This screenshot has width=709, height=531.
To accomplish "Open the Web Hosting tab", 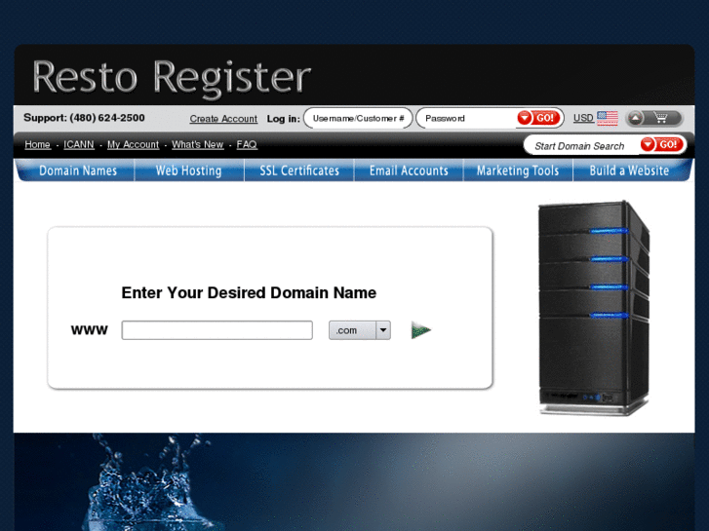I will [x=189, y=171].
